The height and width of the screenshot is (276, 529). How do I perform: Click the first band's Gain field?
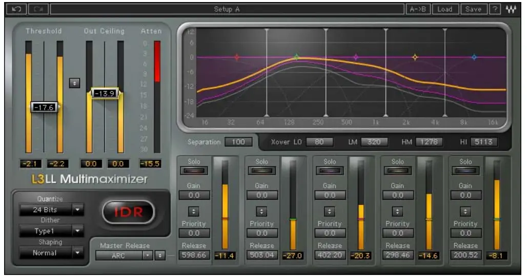(x=194, y=195)
